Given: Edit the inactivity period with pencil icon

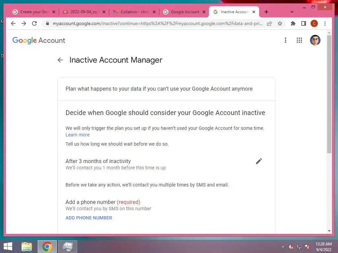Looking at the screenshot, I should click(x=259, y=161).
